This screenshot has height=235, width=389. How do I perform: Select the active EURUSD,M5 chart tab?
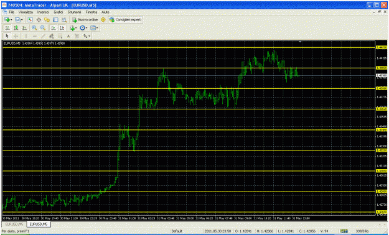pyautogui.click(x=39, y=224)
